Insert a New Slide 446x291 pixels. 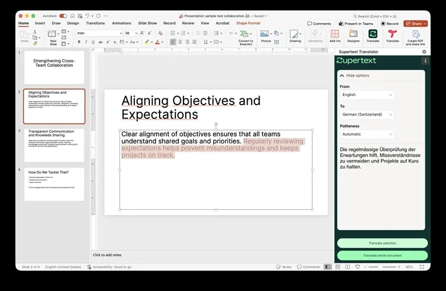tap(53, 38)
